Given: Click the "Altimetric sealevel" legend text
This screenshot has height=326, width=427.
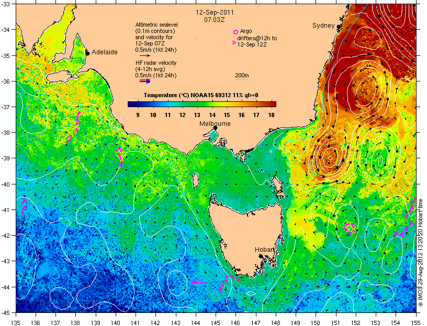Looking at the screenshot, I should 156,25.
